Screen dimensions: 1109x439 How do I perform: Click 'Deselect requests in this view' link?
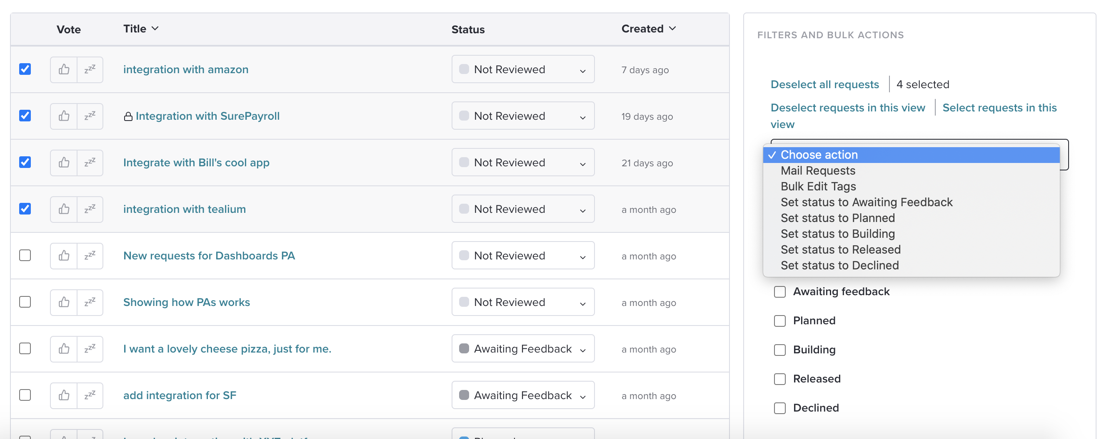pos(847,107)
